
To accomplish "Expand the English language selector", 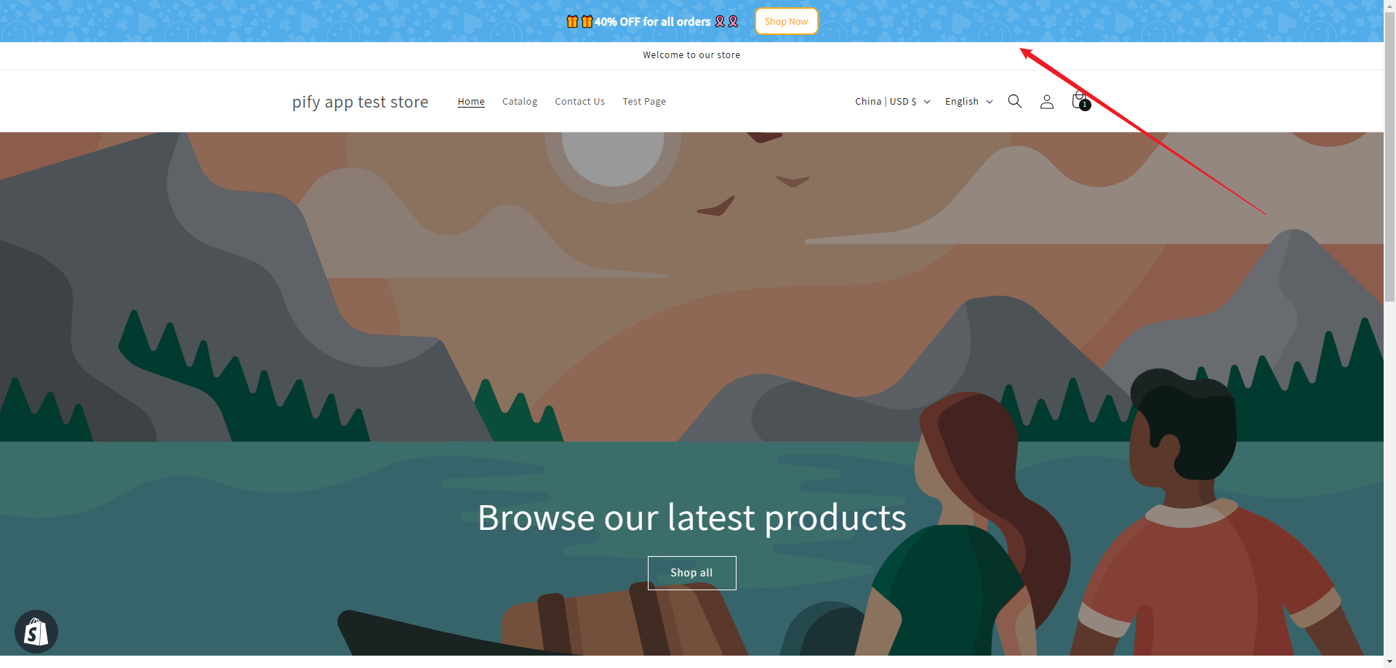I will [968, 102].
